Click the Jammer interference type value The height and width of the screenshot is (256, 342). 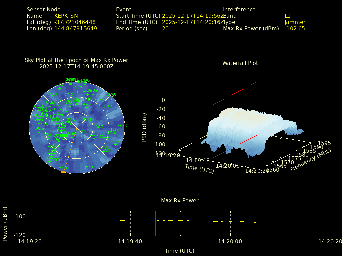point(295,22)
